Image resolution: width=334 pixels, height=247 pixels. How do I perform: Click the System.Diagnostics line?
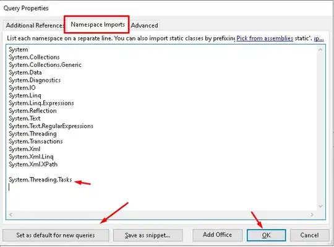click(35, 80)
